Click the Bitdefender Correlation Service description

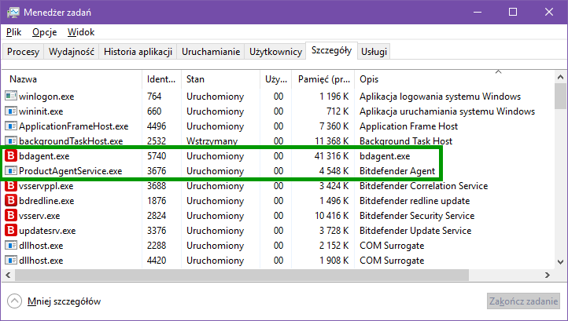[x=423, y=186]
